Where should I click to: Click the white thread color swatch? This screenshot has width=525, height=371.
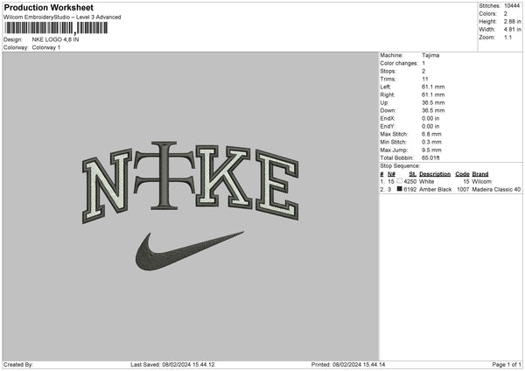[x=399, y=181]
